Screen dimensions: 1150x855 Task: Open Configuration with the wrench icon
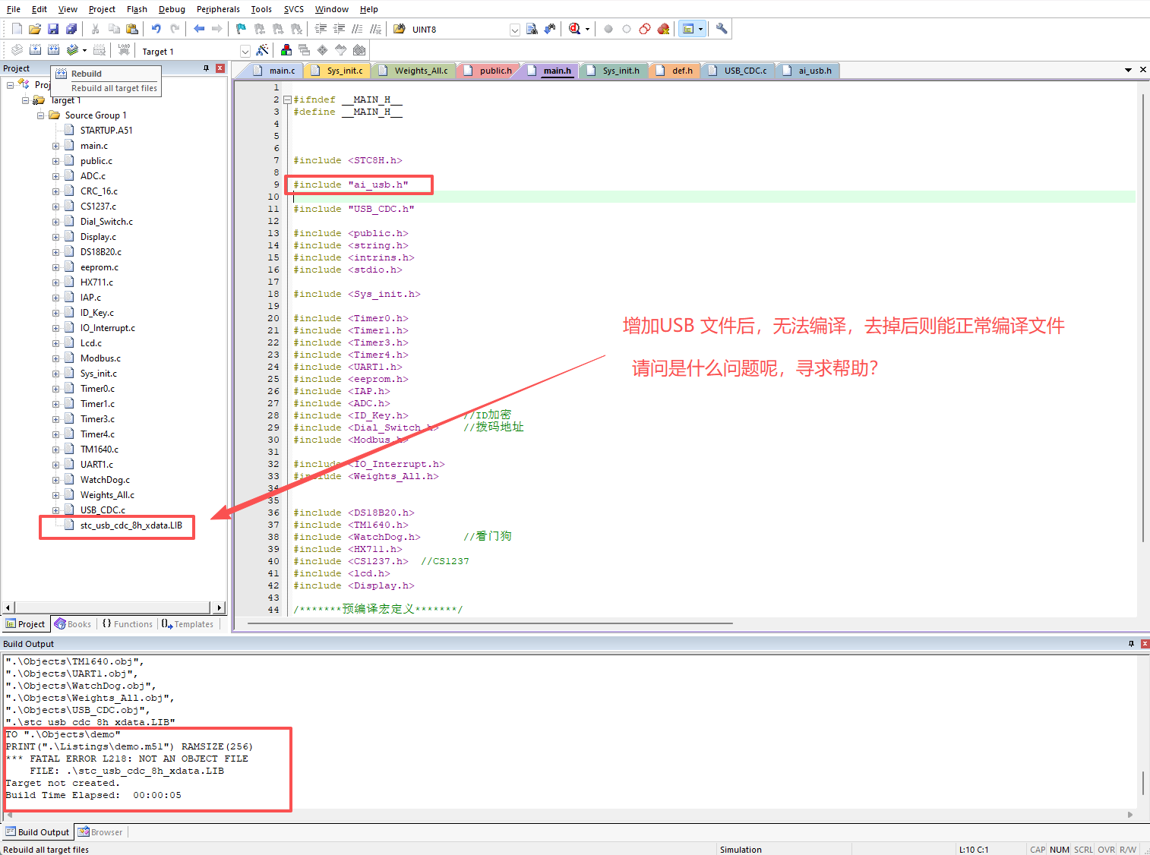click(x=722, y=29)
